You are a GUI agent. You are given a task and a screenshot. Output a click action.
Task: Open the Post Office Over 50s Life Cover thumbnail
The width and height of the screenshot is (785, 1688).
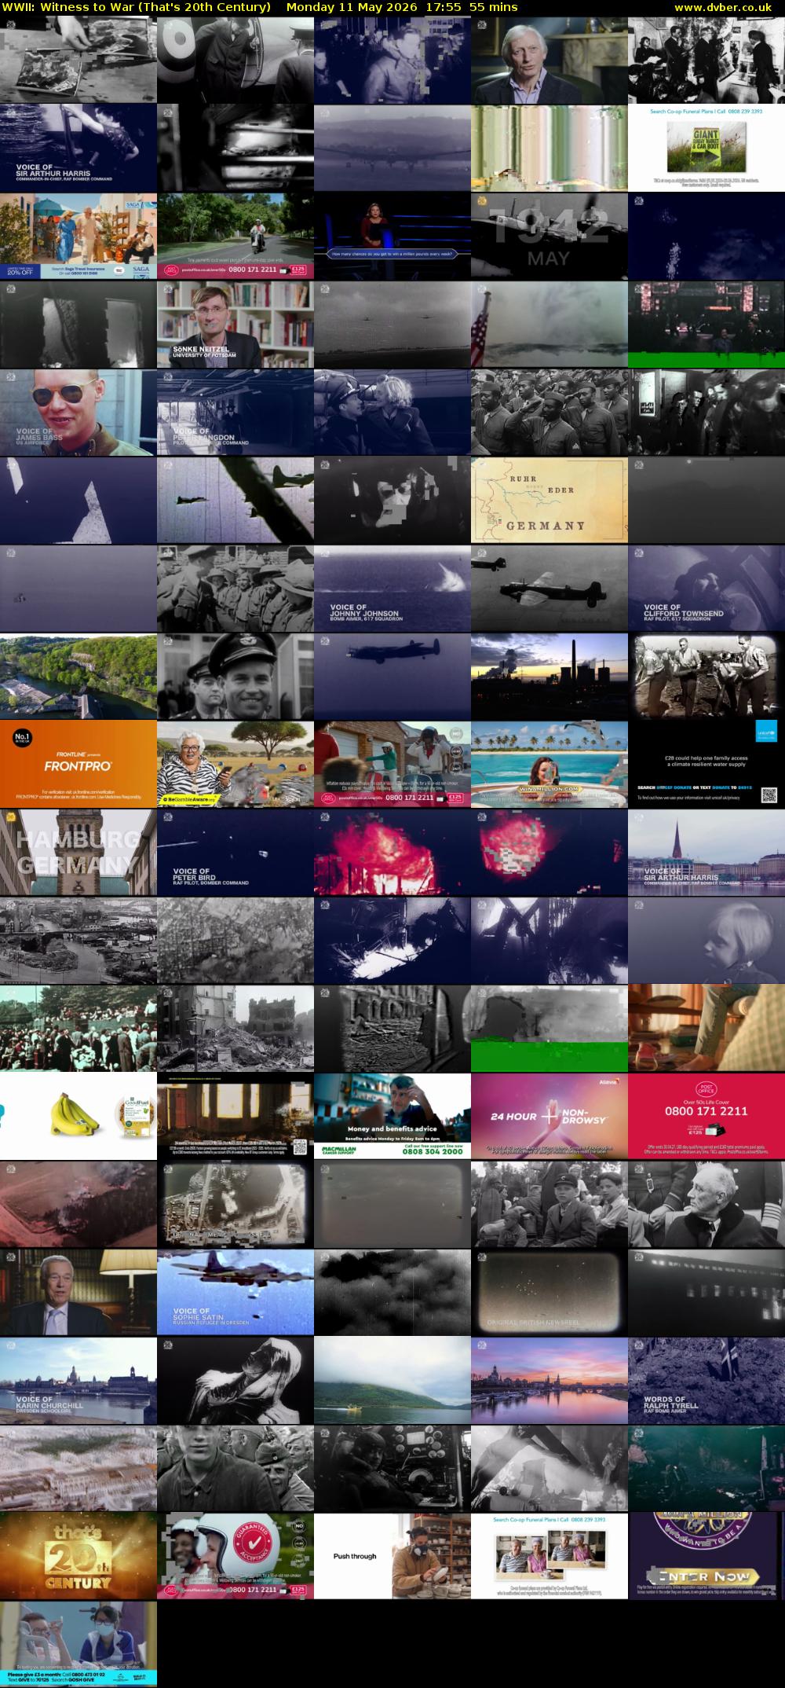coord(706,1116)
